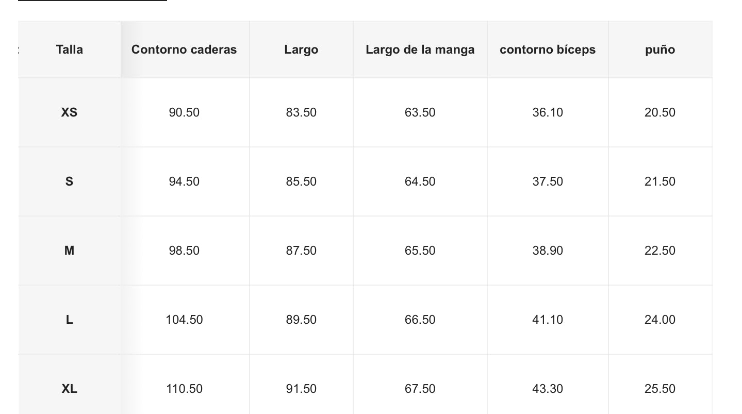
Task: Select the 91.50 Largo cell for XL
Action: (x=301, y=389)
